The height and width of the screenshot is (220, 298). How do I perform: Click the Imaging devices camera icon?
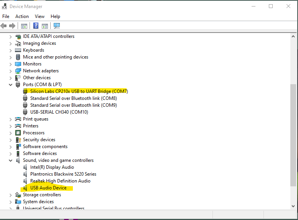(18, 44)
